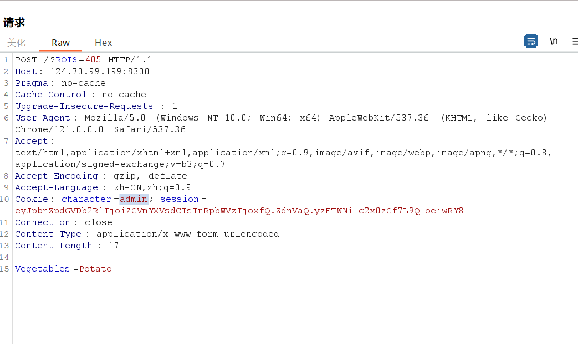Disable word wrapping for the request view
The image size is (578, 344).
[531, 41]
